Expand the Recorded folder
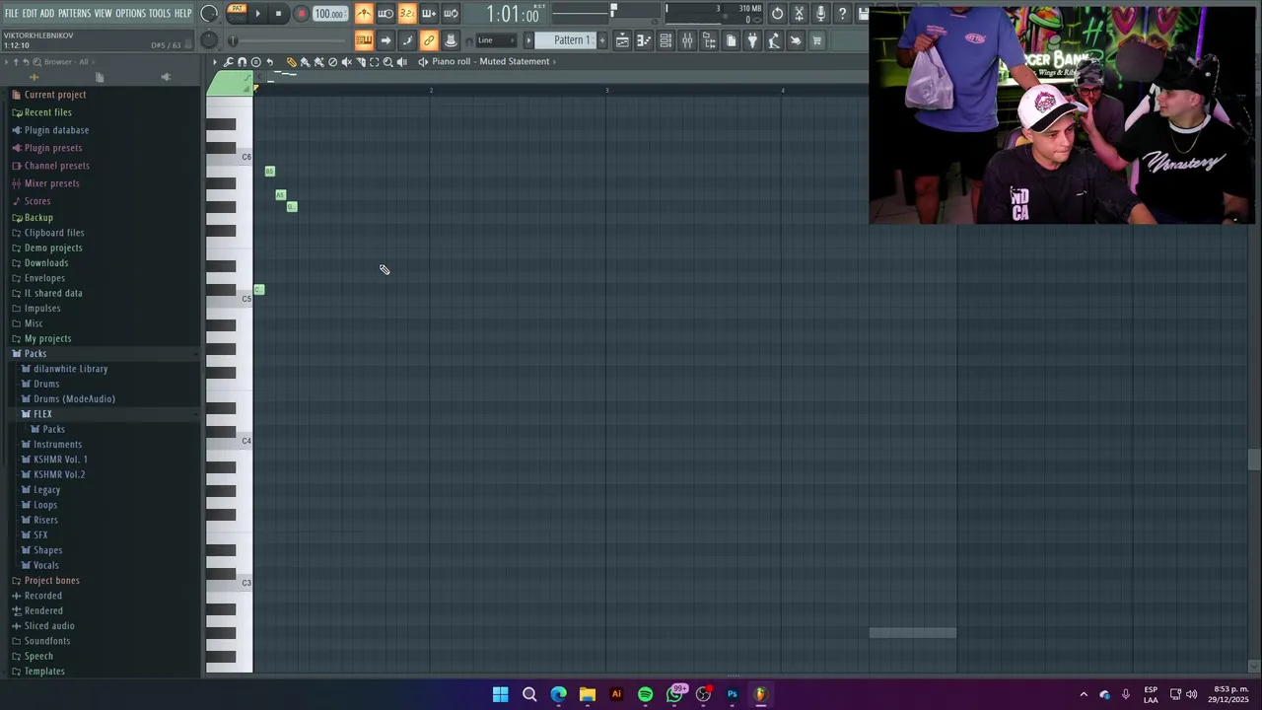 click(x=42, y=596)
